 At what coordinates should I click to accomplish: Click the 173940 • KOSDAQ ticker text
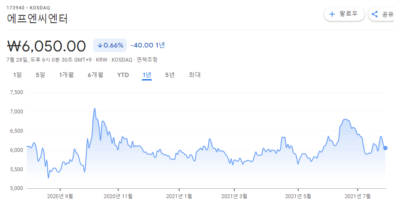(28, 8)
